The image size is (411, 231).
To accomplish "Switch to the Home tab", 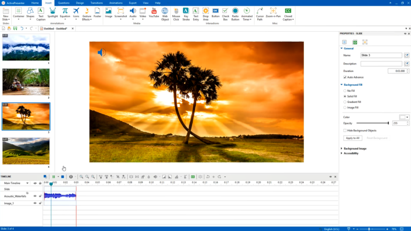I will coord(35,3).
